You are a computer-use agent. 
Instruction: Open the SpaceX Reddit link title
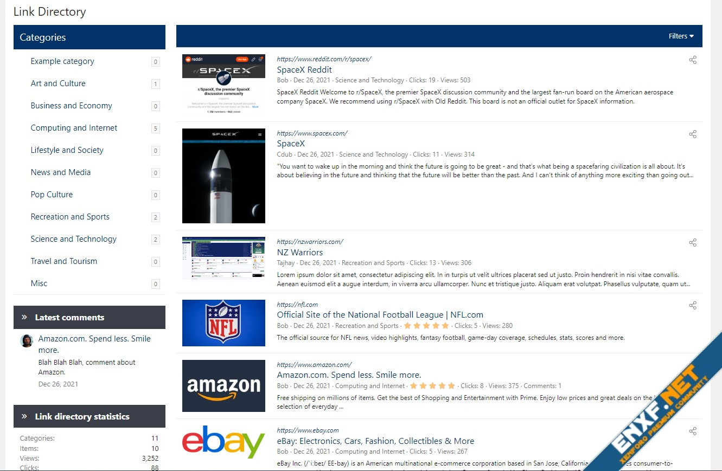click(304, 69)
